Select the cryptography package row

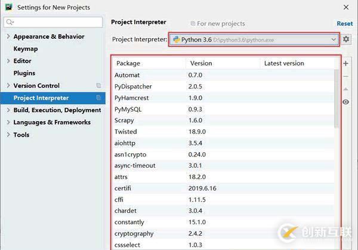pos(224,233)
